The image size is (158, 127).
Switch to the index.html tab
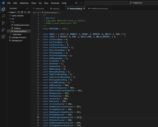coord(40,9)
